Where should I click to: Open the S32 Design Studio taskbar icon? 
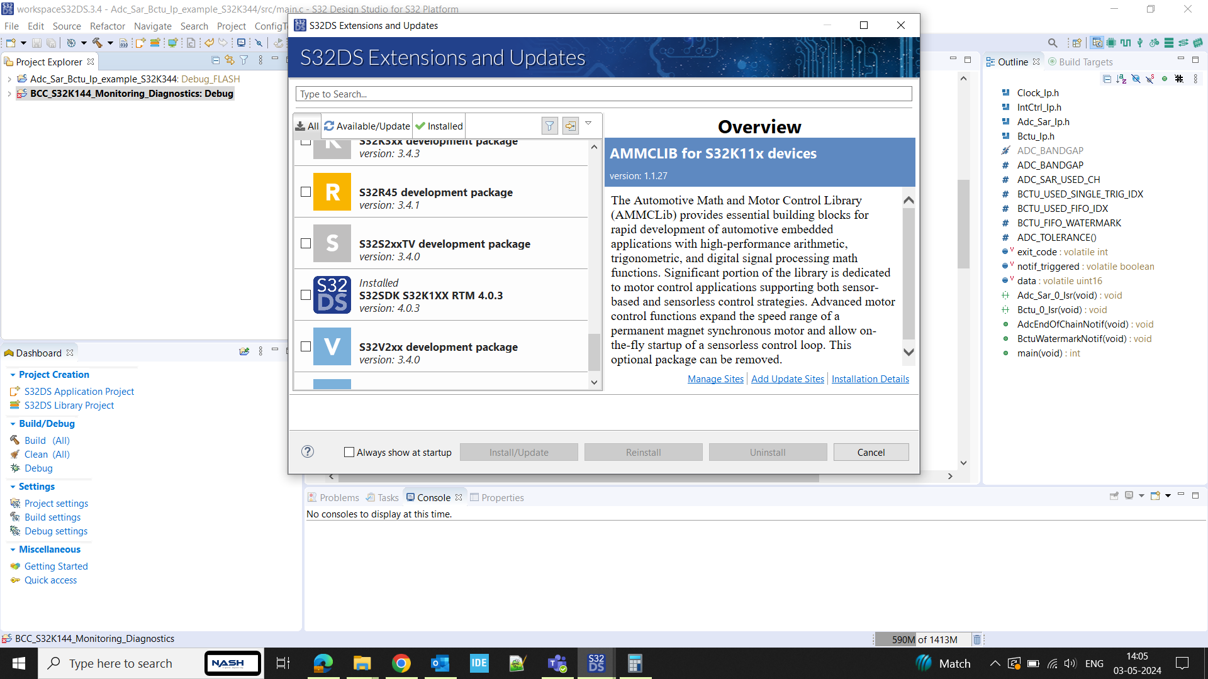[x=595, y=663]
